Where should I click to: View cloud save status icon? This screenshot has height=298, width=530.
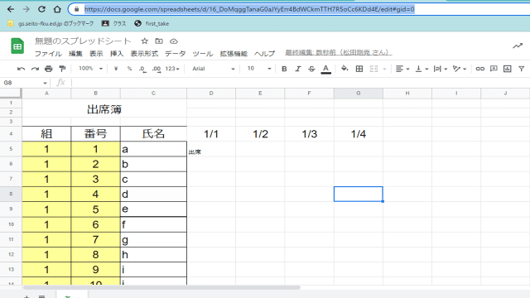pyautogui.click(x=174, y=41)
